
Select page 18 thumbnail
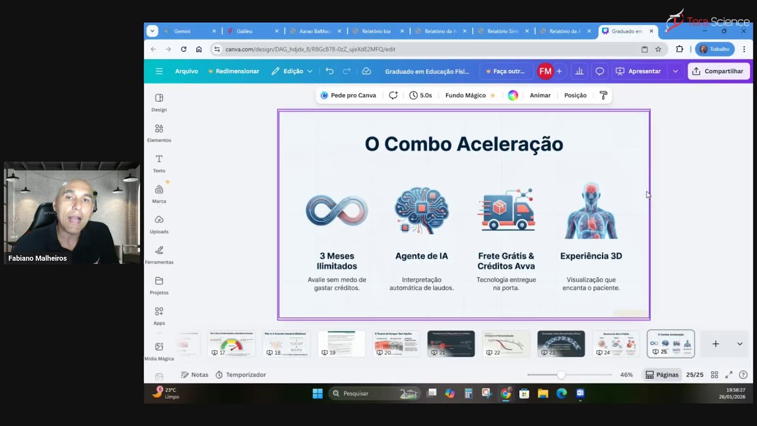click(x=286, y=344)
